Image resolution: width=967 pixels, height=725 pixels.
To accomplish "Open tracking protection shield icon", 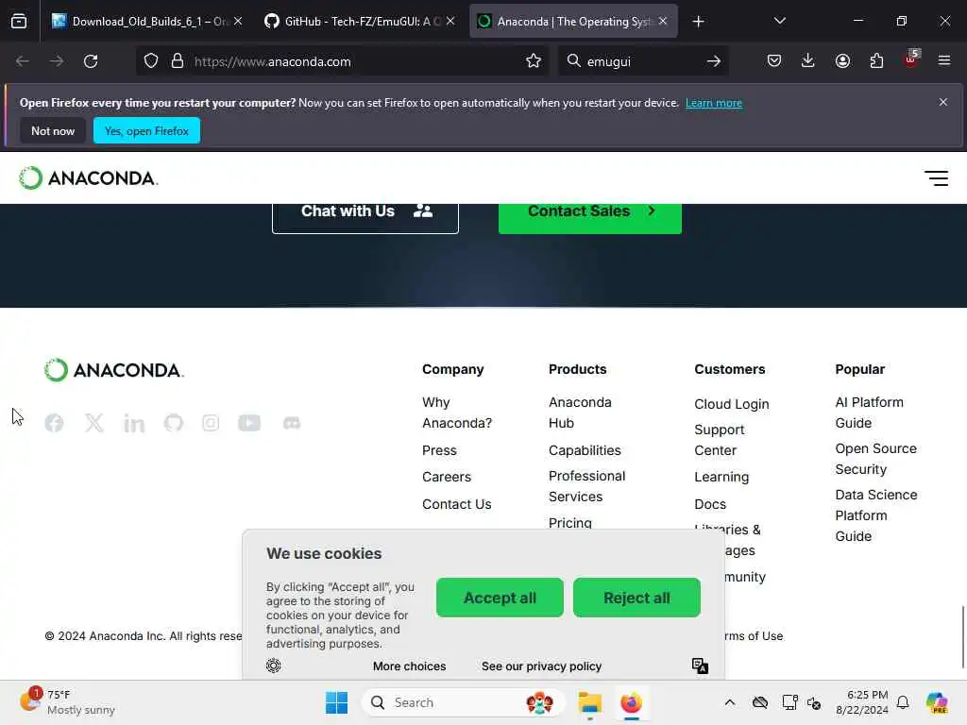I will 151,61.
